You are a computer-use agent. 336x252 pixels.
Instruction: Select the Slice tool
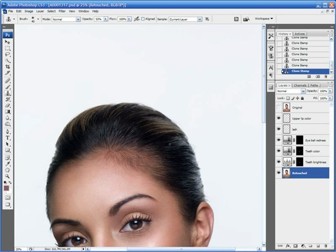[x=7, y=73]
